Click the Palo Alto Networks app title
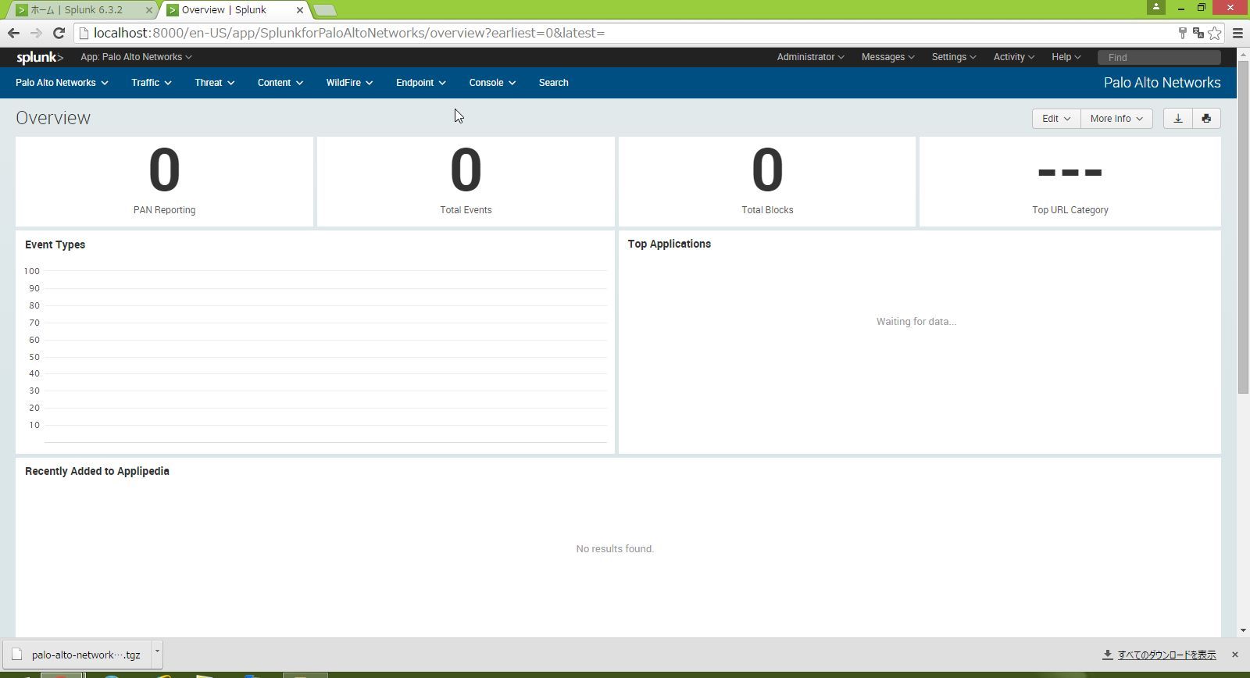 (1162, 83)
